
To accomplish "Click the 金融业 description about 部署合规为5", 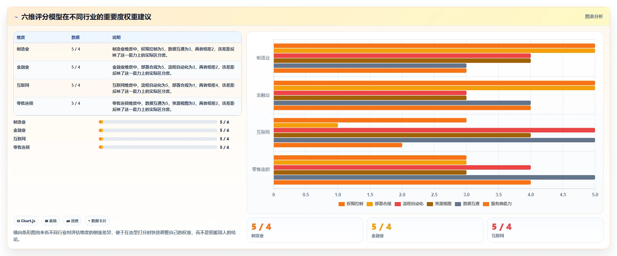I will pos(173,70).
